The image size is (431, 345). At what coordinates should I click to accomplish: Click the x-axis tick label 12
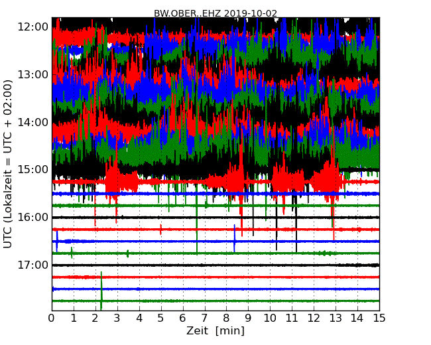click(x=314, y=318)
